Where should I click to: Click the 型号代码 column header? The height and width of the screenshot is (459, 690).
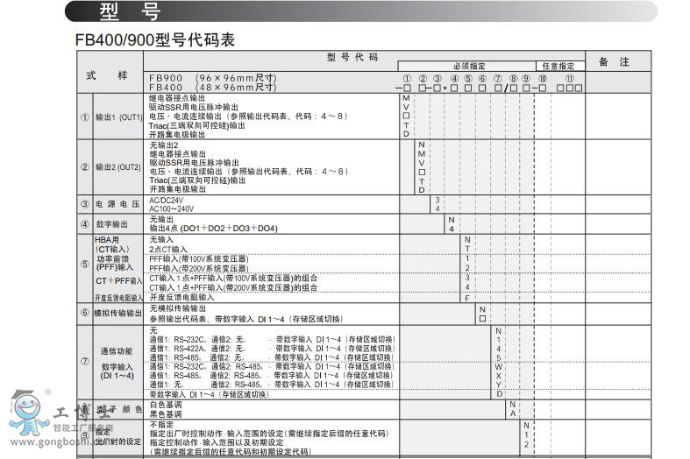click(352, 57)
